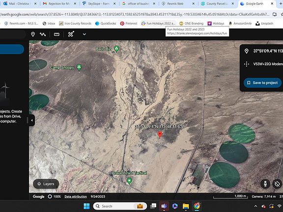Click the browser address bar URL

(135, 14)
